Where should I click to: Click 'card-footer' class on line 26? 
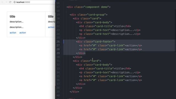click(x=103, y=42)
